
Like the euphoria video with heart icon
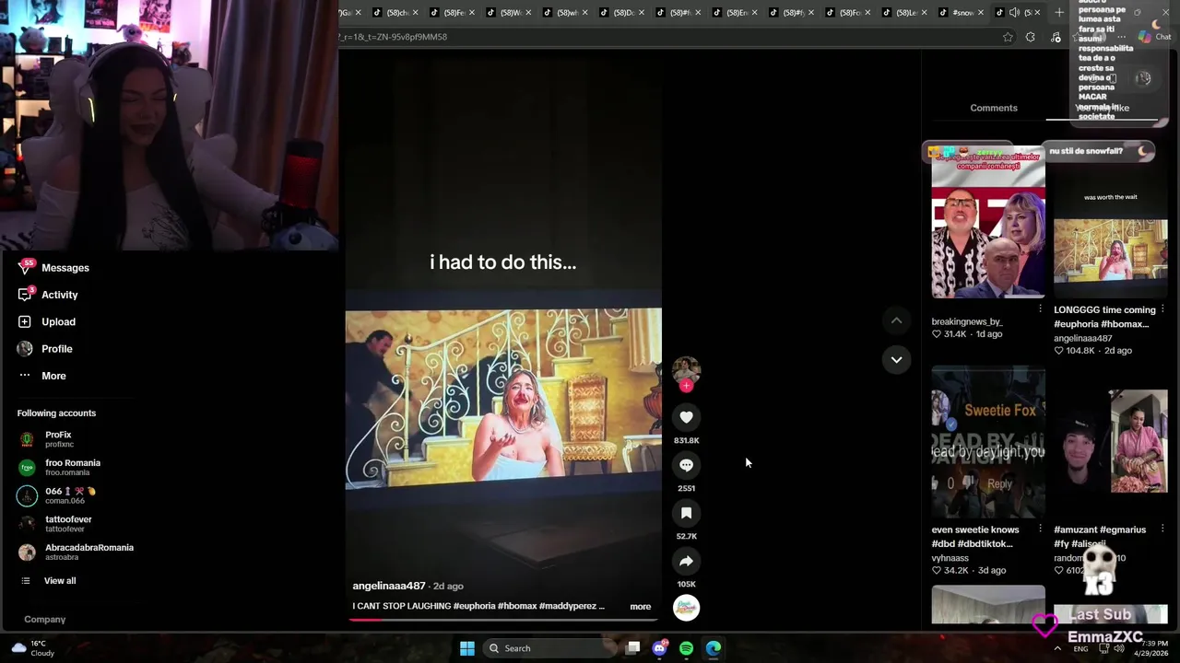click(686, 417)
